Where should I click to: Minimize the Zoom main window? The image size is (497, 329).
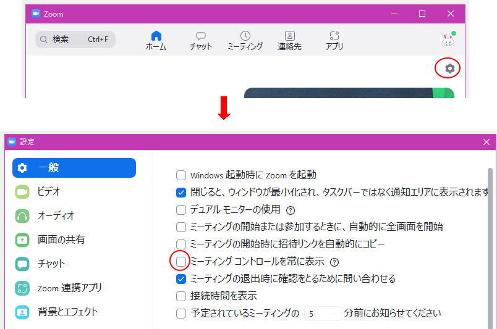[x=394, y=14]
